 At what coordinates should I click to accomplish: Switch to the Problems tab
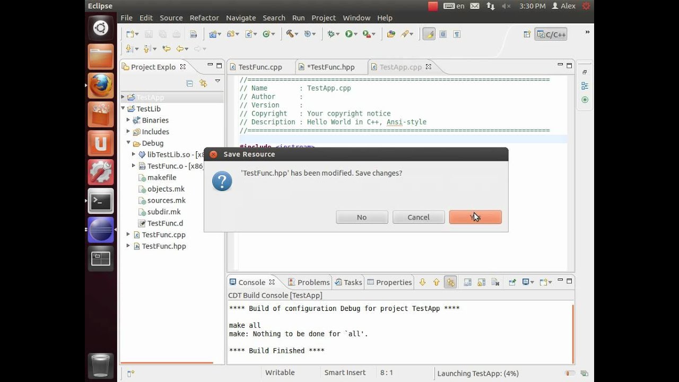309,282
